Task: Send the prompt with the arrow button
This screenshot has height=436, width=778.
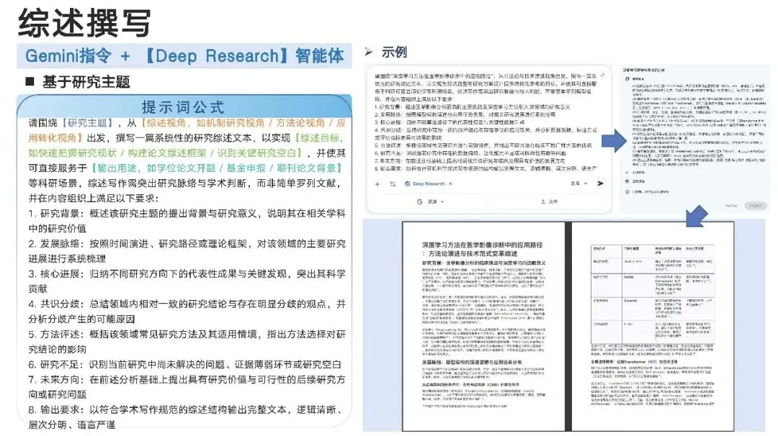Action: coord(600,183)
